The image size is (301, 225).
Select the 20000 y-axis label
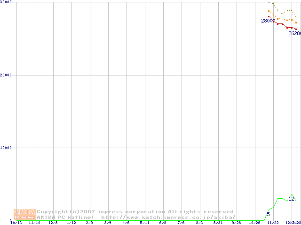[6, 75]
